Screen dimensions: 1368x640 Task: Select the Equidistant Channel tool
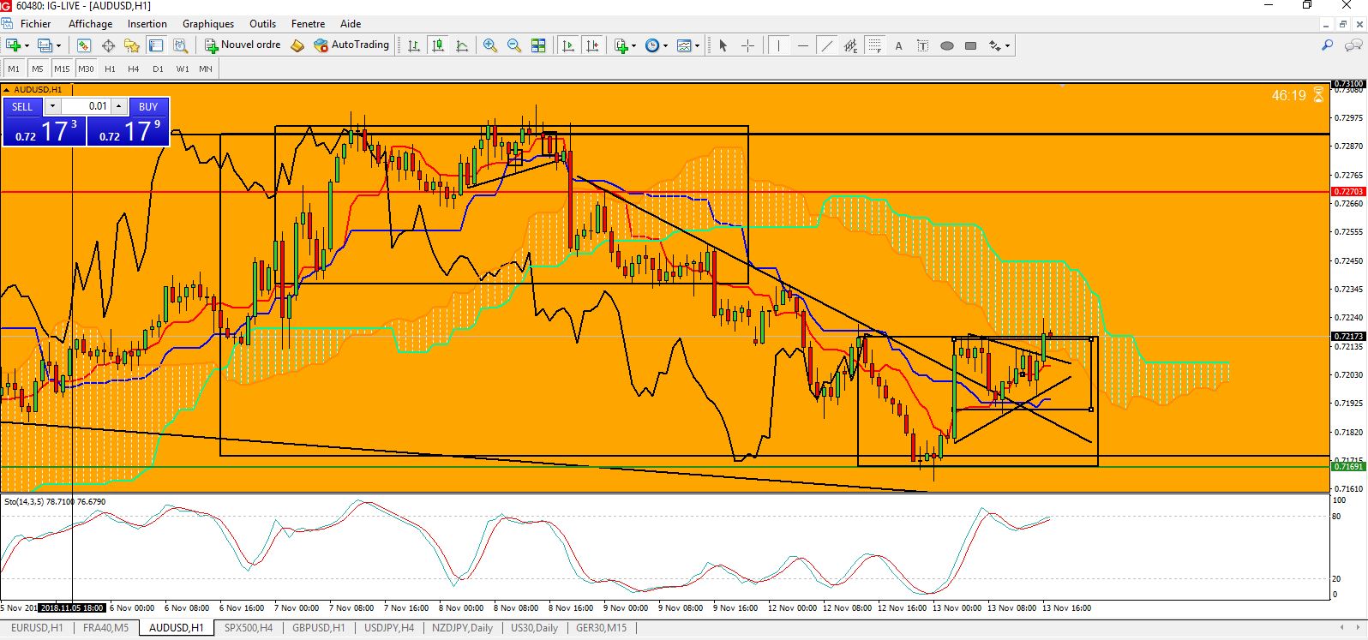tap(850, 45)
